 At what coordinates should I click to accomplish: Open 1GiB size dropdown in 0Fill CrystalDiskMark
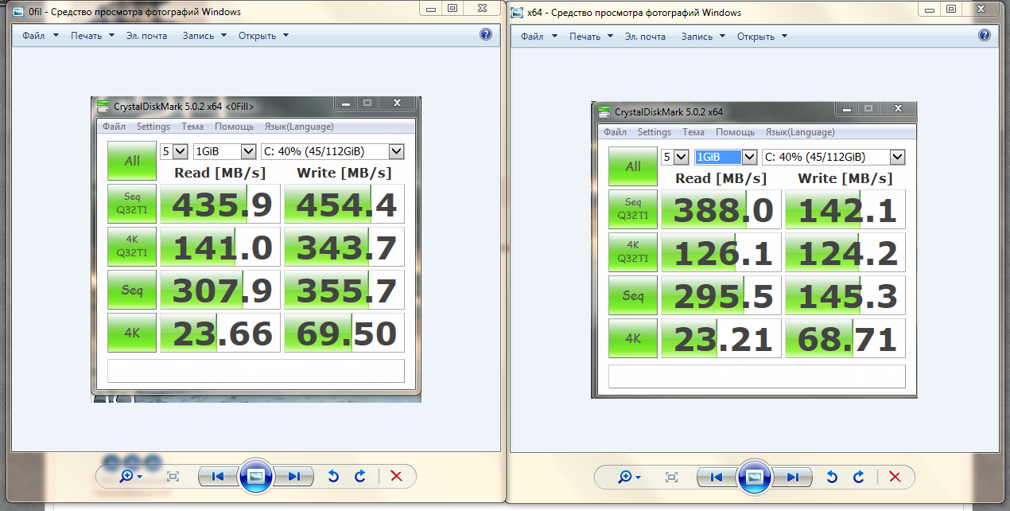(224, 151)
